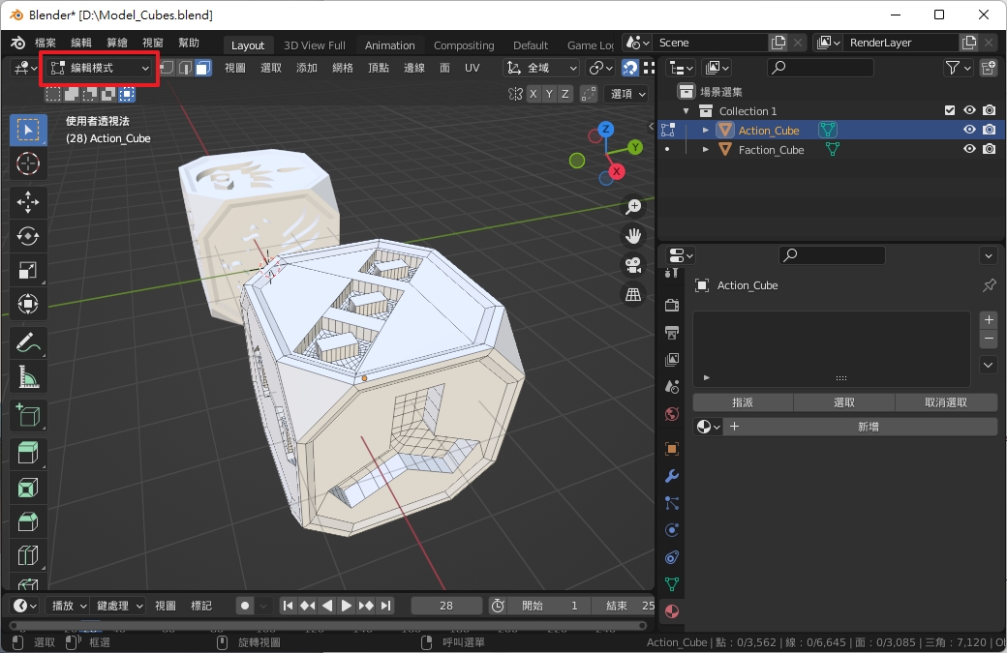
Task: Expand the Faction_Cube tree item
Action: [x=706, y=150]
